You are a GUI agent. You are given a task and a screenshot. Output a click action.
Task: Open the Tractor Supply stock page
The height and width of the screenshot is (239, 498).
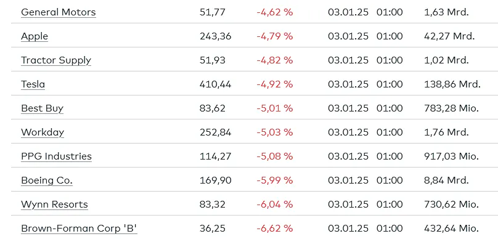(56, 60)
